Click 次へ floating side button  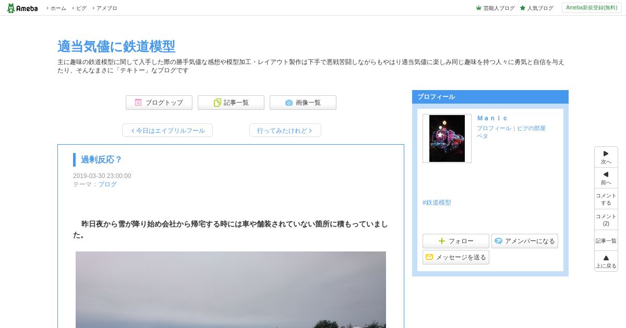pos(606,157)
